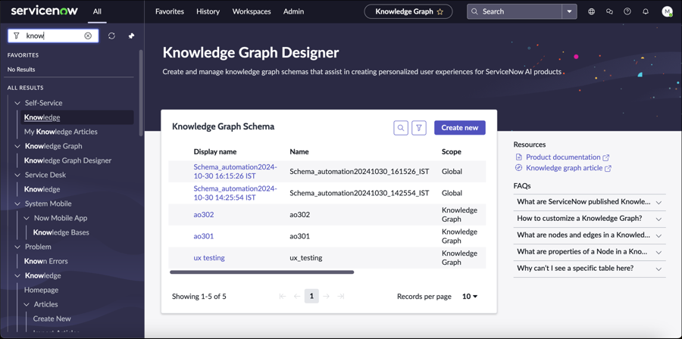Image resolution: width=682 pixels, height=339 pixels.
Task: Open the Workspaces menu
Action: tap(252, 11)
